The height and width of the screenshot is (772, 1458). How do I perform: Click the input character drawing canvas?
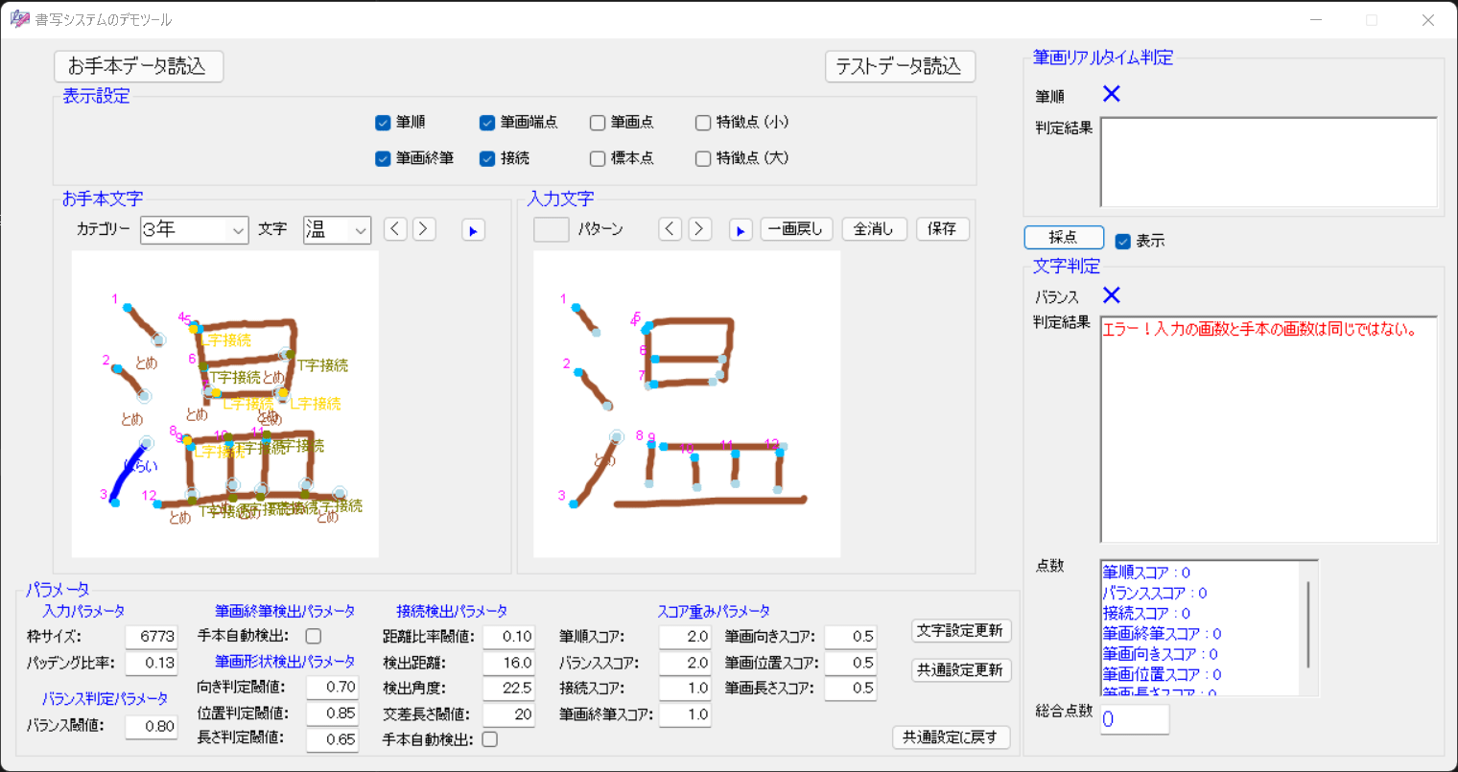pos(687,404)
